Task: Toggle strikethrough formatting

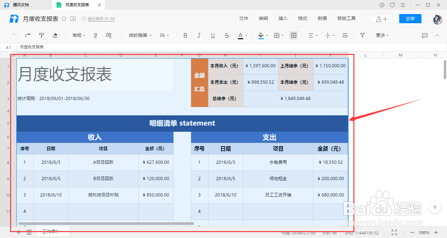Action: coord(227,35)
